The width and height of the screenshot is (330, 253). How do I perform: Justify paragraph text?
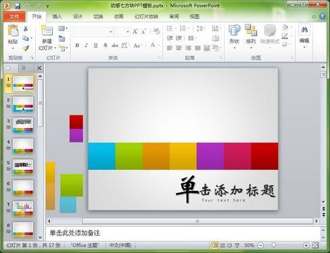pos(197,48)
